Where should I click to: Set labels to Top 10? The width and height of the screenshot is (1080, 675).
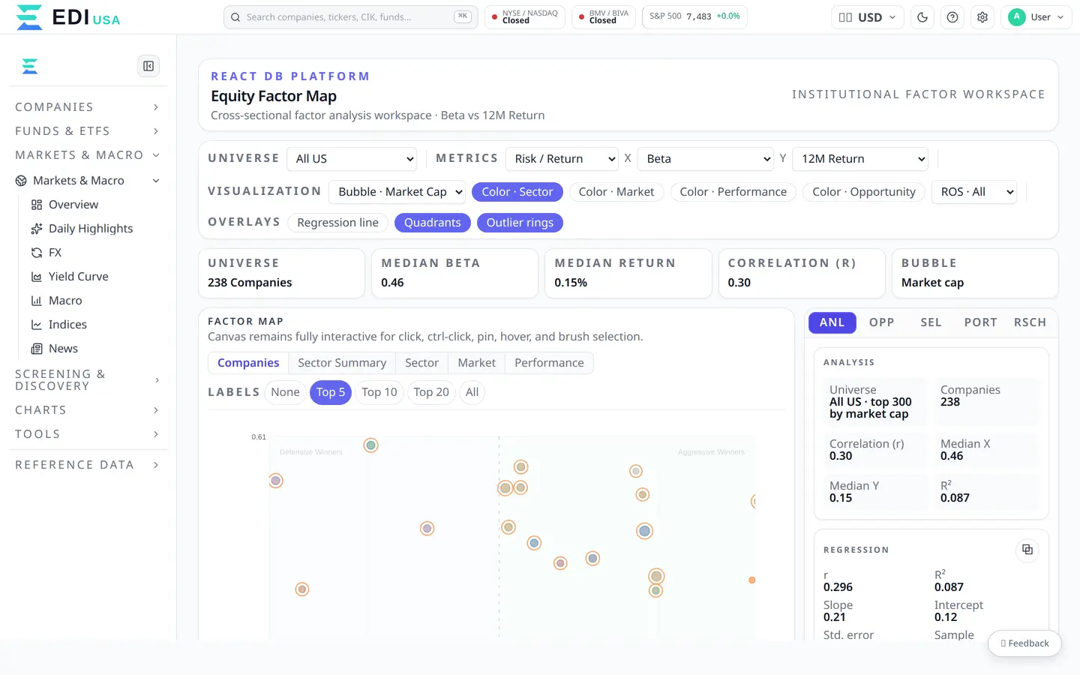coord(379,392)
